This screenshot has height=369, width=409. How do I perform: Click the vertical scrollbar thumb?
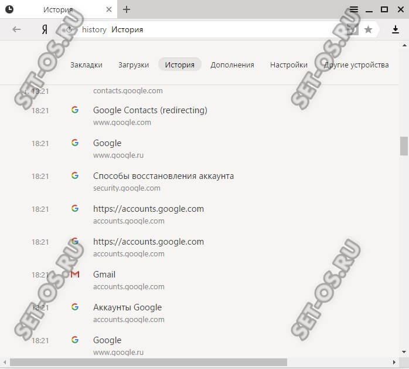click(x=404, y=145)
